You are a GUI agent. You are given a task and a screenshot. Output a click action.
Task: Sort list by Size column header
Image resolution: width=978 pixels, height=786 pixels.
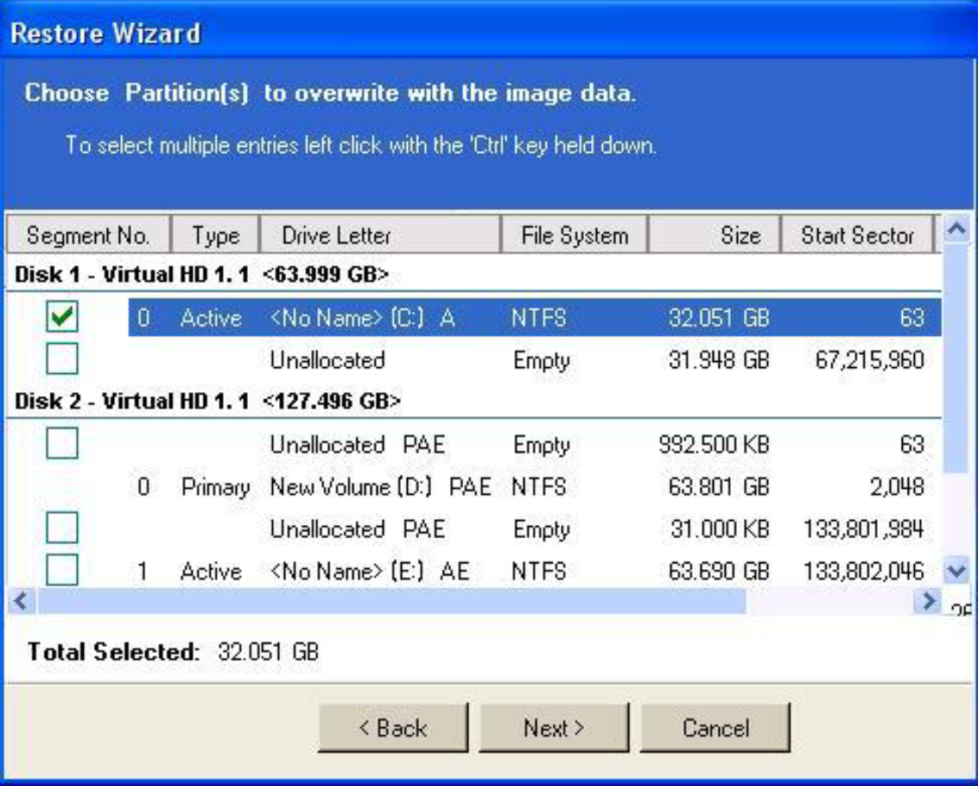[x=714, y=235]
